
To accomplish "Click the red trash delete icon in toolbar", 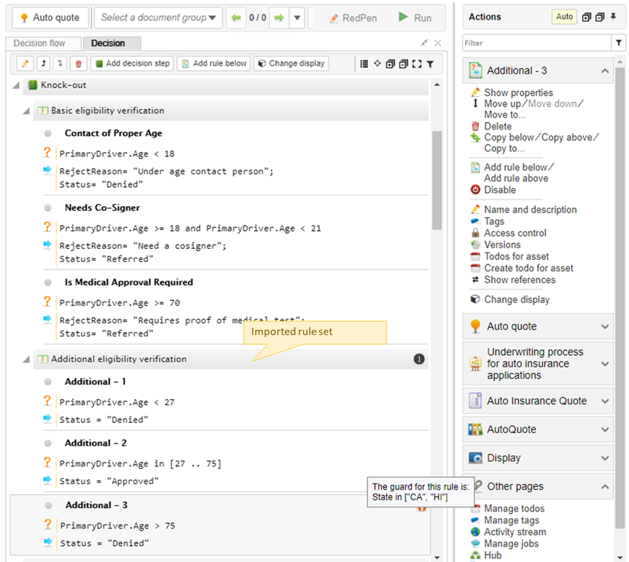I will (x=79, y=64).
